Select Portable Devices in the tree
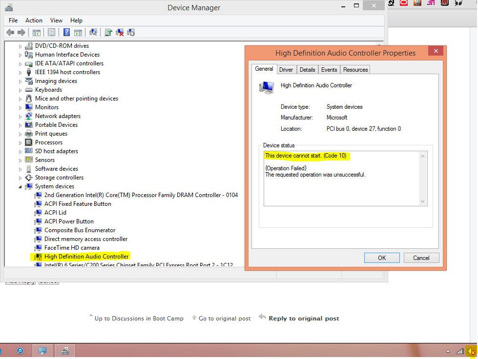This screenshot has height=359, width=478. (x=57, y=125)
